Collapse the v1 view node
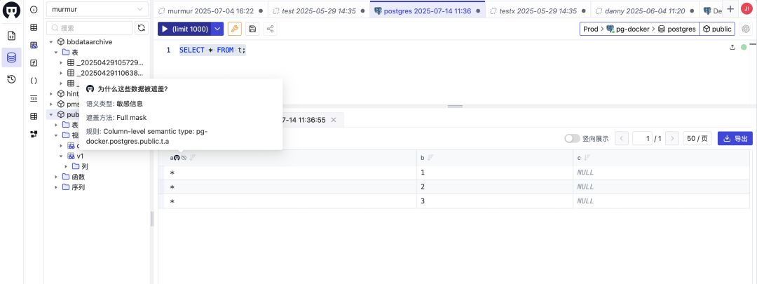This screenshot has height=284, width=757. [61, 156]
